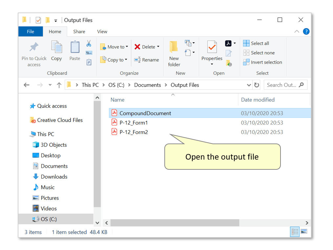Click Documents in the address breadcrumb
This screenshot has width=333, height=250.
(x=147, y=85)
